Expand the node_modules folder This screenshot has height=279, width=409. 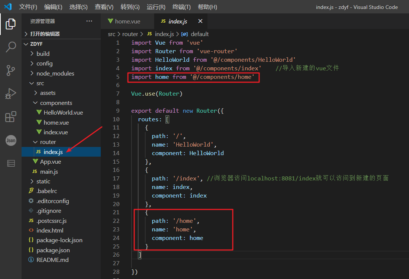61,73
